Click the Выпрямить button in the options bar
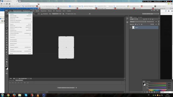 click(45, 14)
